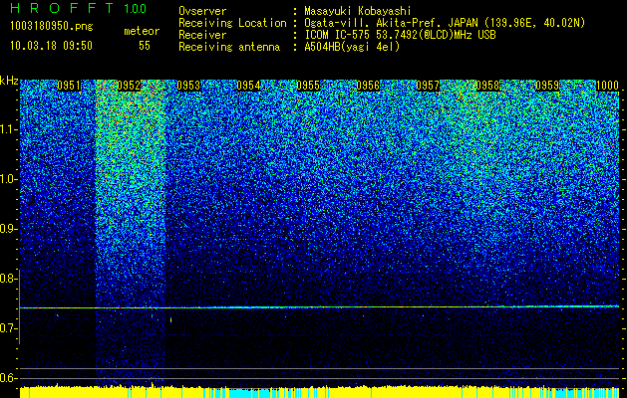This screenshot has height=398, width=627.
Task: Click the observer name Masayuki Kobayashi
Action: (x=357, y=11)
